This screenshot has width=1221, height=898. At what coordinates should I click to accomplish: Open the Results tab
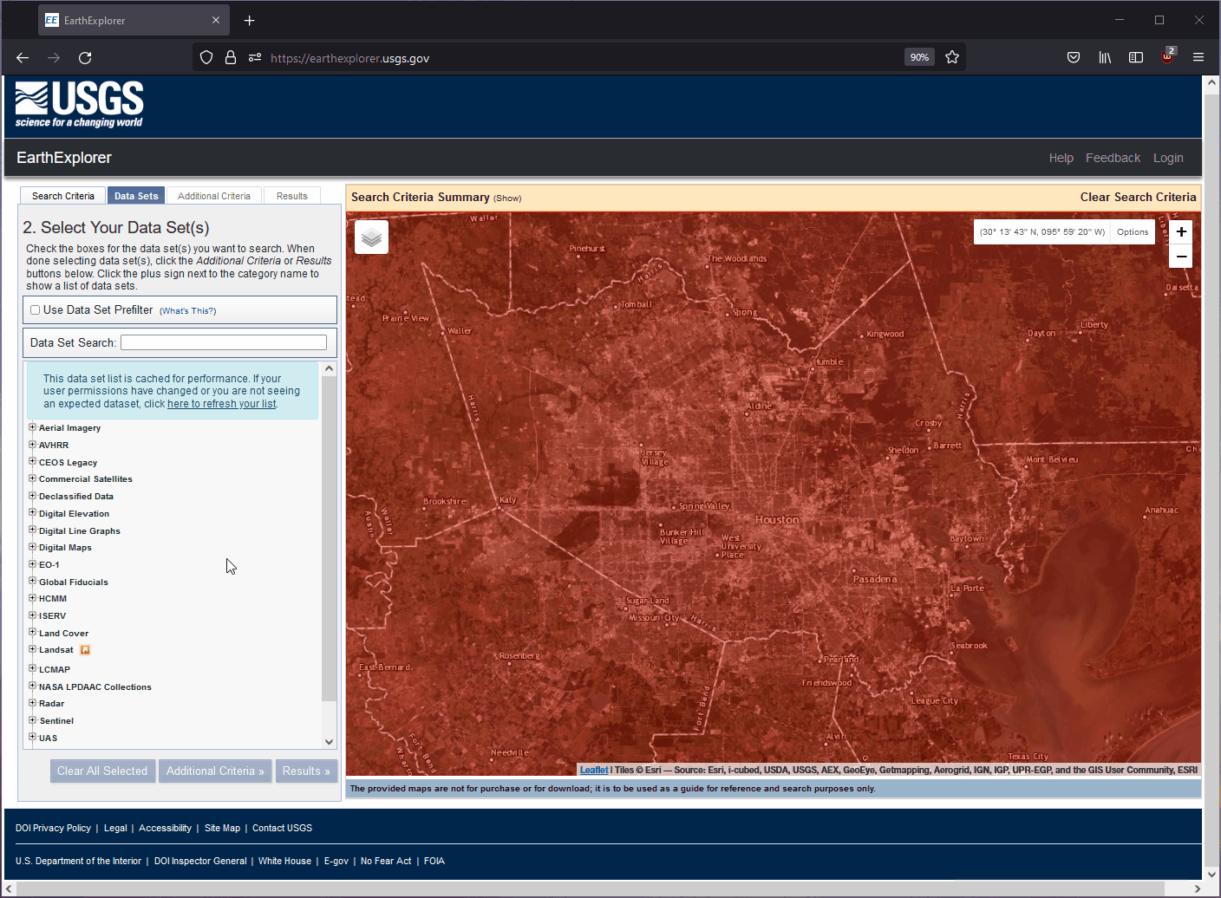pos(292,195)
